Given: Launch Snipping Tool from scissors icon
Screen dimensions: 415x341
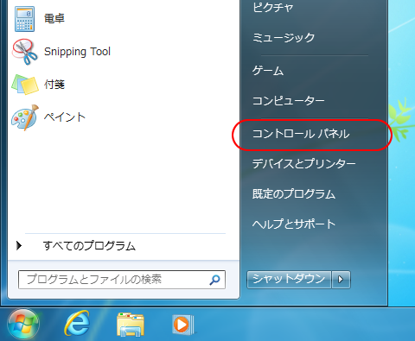Looking at the screenshot, I should (x=24, y=52).
